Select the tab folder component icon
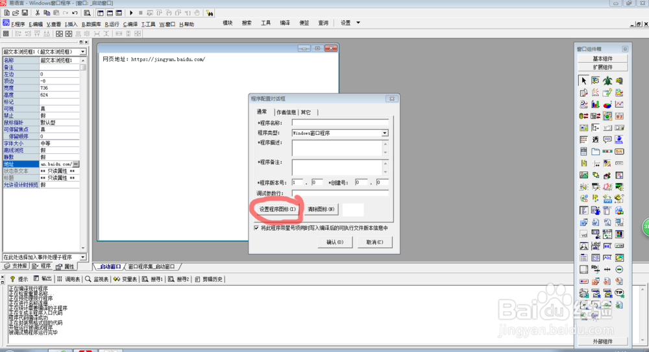 [595, 151]
